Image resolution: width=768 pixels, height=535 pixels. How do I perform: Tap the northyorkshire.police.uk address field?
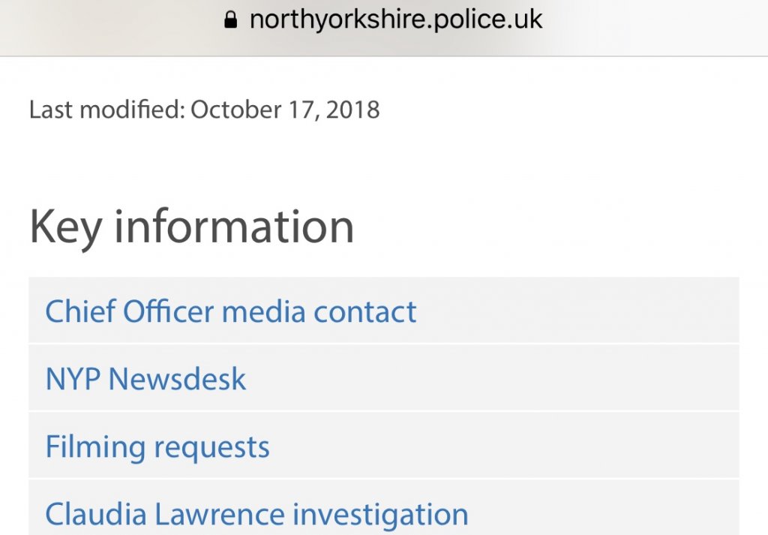[395, 20]
